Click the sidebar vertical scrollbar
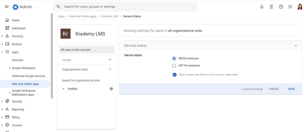The image size is (304, 132). pos(52,56)
